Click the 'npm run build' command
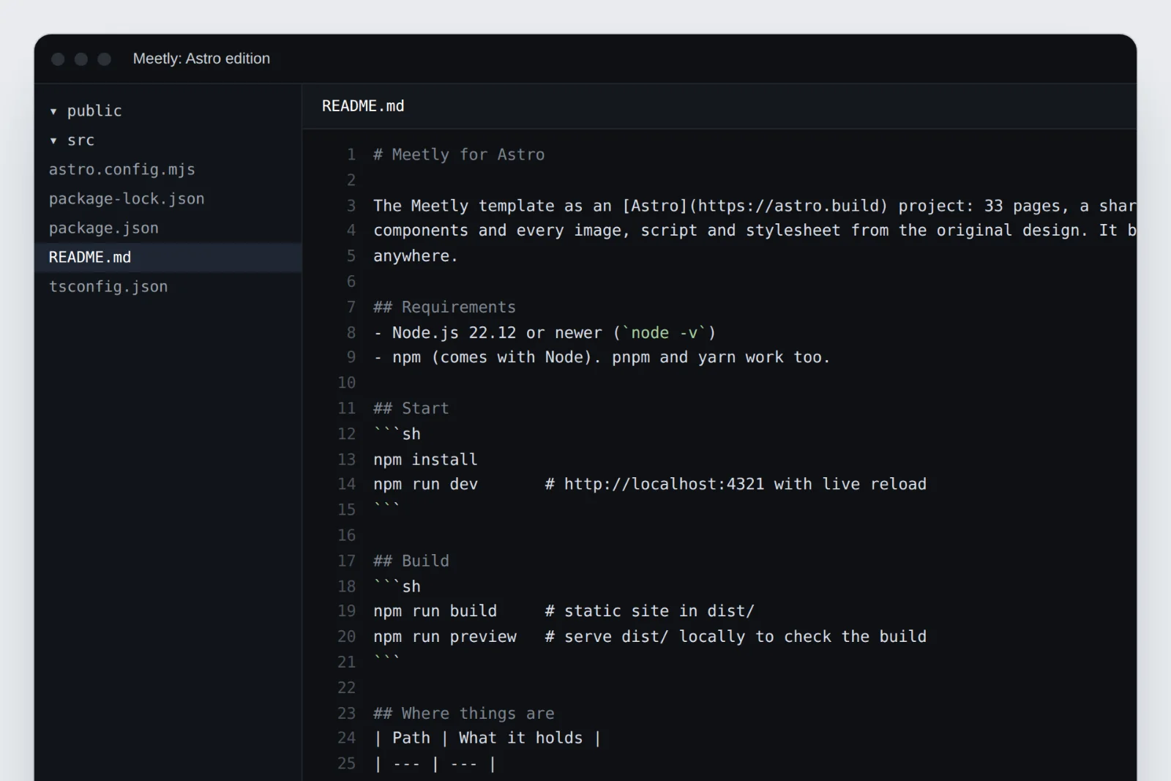The height and width of the screenshot is (781, 1171). tap(435, 611)
